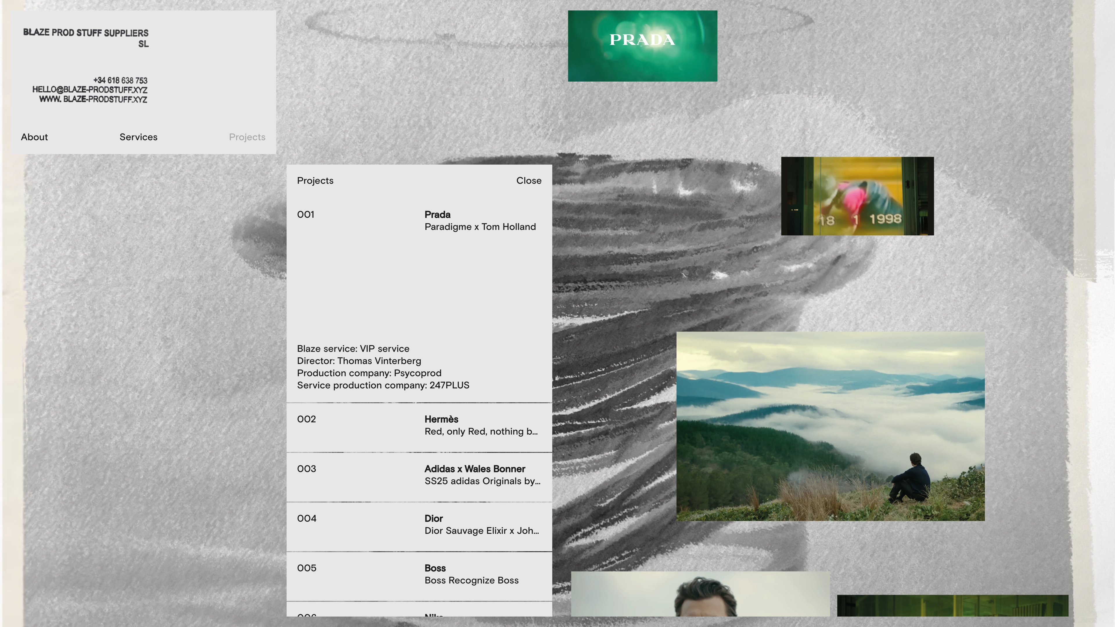Click 'Paradigme x Tom Holland' subtitle
The height and width of the screenshot is (627, 1115).
click(480, 227)
